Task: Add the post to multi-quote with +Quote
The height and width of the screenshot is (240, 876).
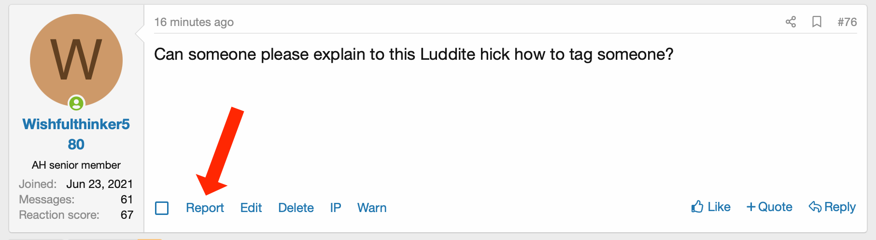Action: pos(769,207)
